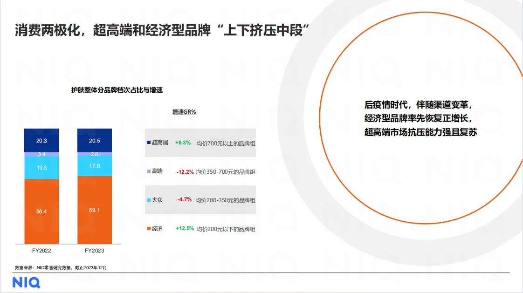The height and width of the screenshot is (293, 523).
Task: Select text 均价700元以上的品牌组
Action: pyautogui.click(x=226, y=143)
